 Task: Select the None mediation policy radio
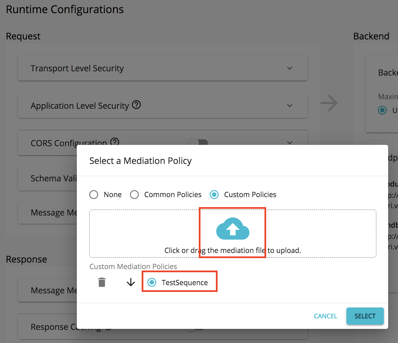click(x=94, y=194)
